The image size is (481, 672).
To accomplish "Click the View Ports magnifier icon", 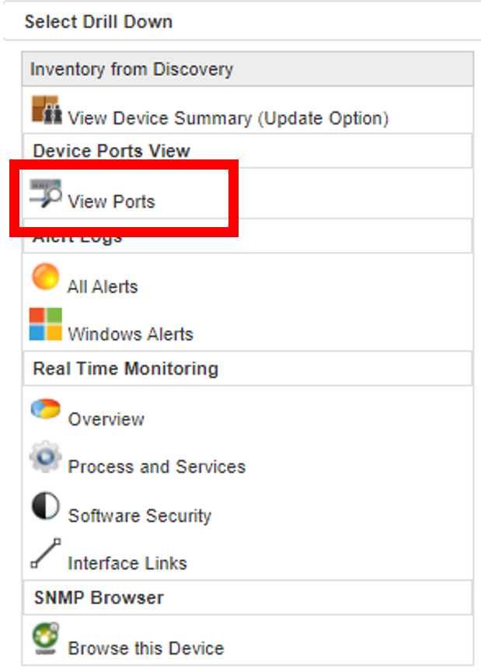I will (x=46, y=194).
